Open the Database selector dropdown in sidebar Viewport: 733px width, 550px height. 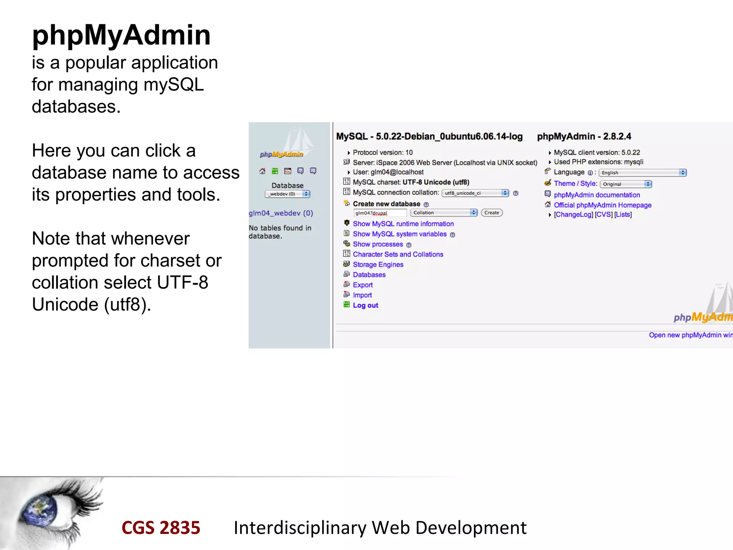pos(287,194)
